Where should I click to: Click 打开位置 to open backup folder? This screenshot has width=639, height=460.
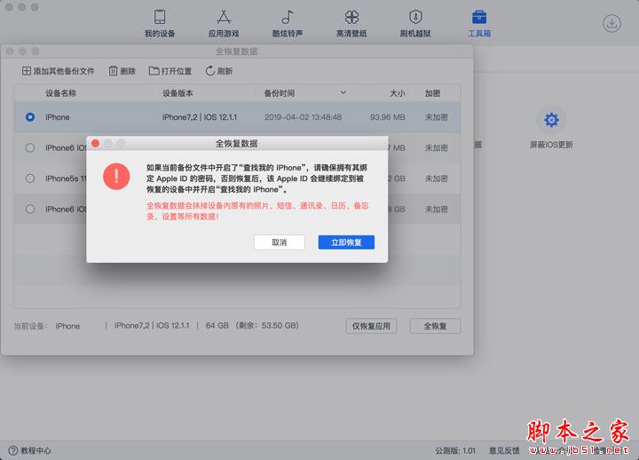point(170,71)
